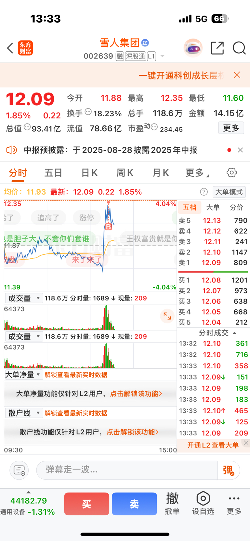Tap the 买5 12.04 order row
Viewport: 250px width, 541px height.
[x=213, y=322]
